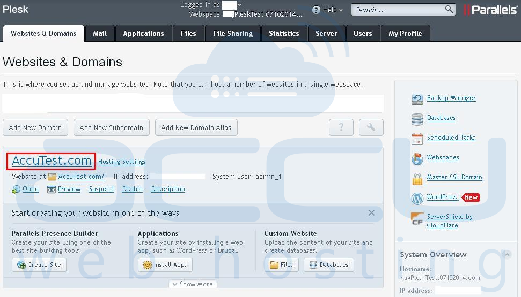Click the Plesk logo
The width and height of the screenshot is (521, 297).
[x=15, y=9]
